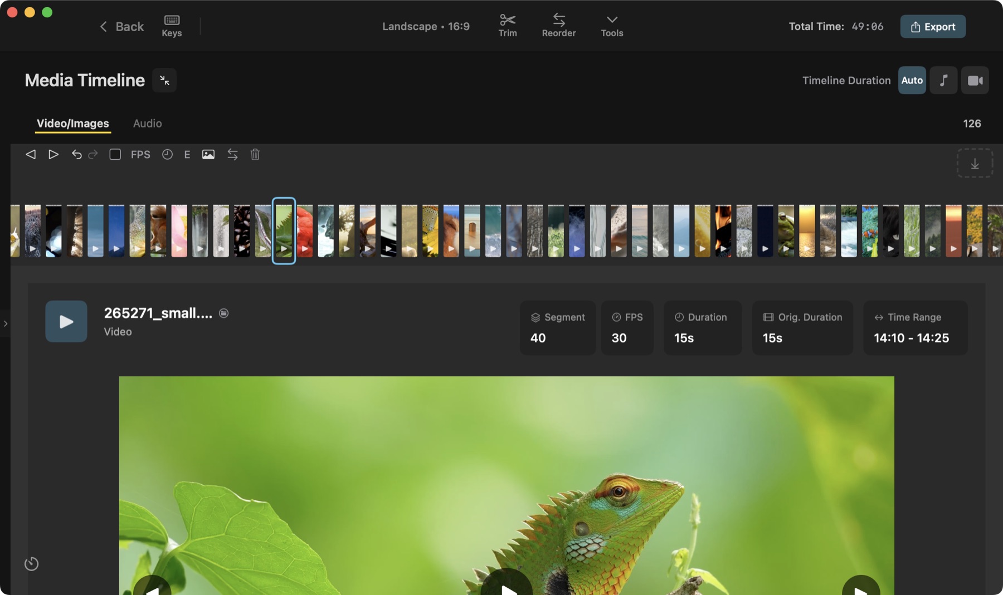
Task: Switch to the Audio tab
Action: pos(147,123)
